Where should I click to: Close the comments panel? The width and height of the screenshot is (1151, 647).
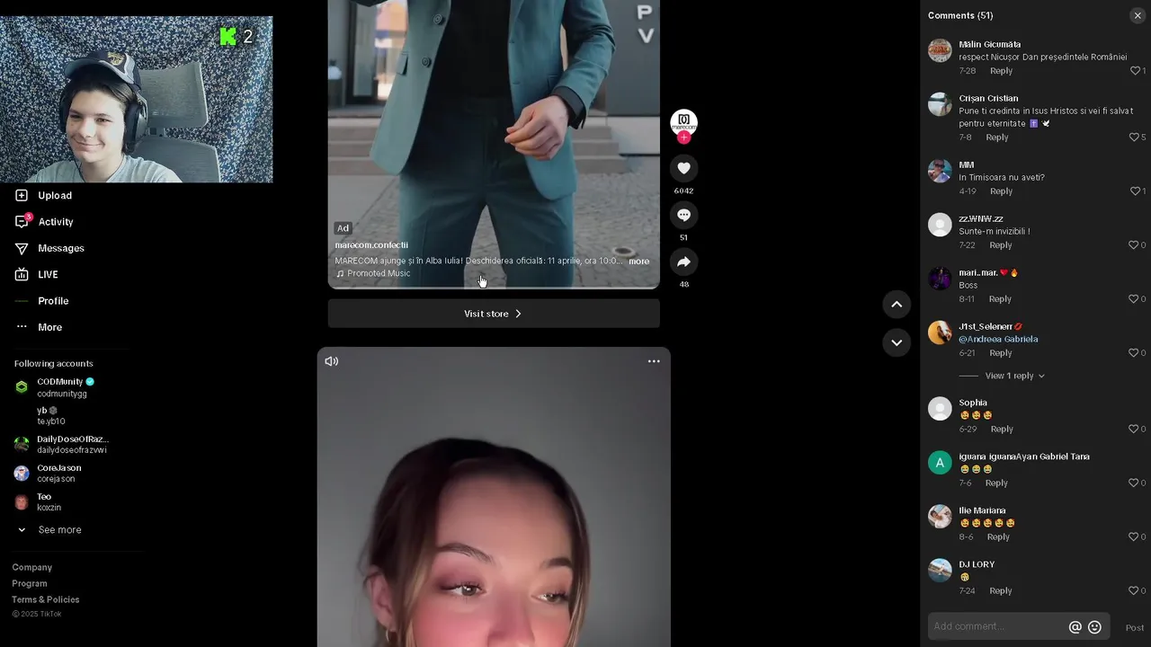(1138, 15)
